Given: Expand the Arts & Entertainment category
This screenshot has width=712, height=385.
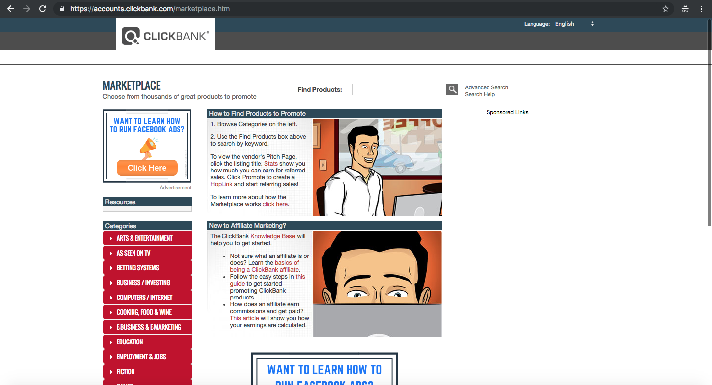Looking at the screenshot, I should click(147, 238).
